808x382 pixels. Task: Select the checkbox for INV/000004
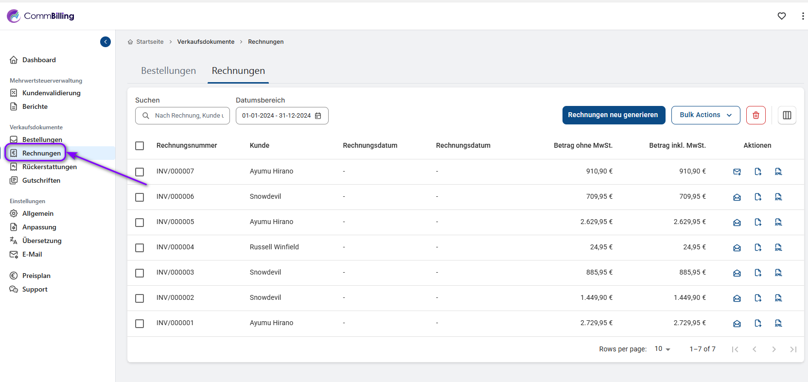[140, 248]
